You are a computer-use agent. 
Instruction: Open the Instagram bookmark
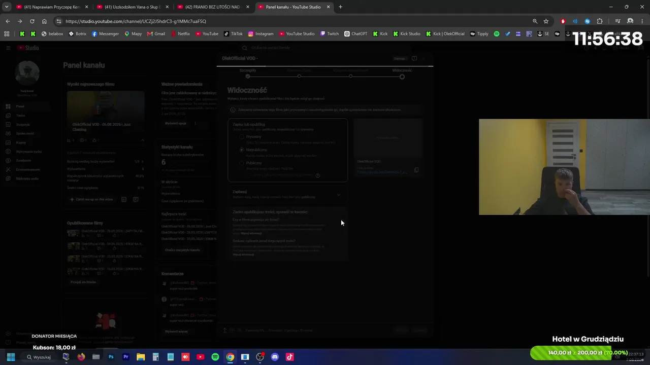click(261, 34)
